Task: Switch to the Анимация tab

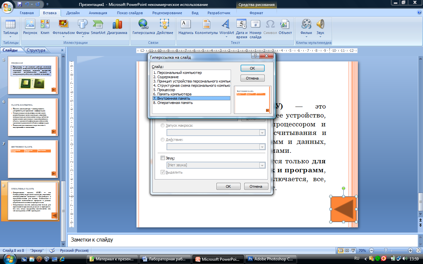Action: 98,13
